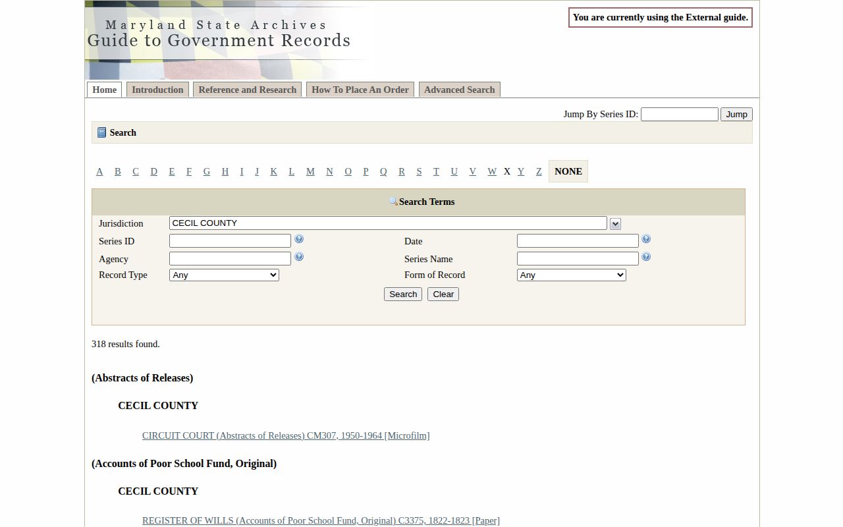Screen dimensions: 843x527
Task: Open the Introduction tab
Action: point(157,90)
